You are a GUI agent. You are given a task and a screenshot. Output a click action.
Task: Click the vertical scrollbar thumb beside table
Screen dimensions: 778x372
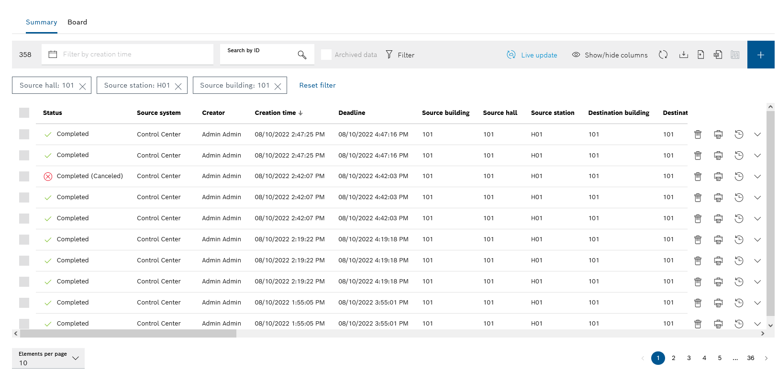point(770,213)
